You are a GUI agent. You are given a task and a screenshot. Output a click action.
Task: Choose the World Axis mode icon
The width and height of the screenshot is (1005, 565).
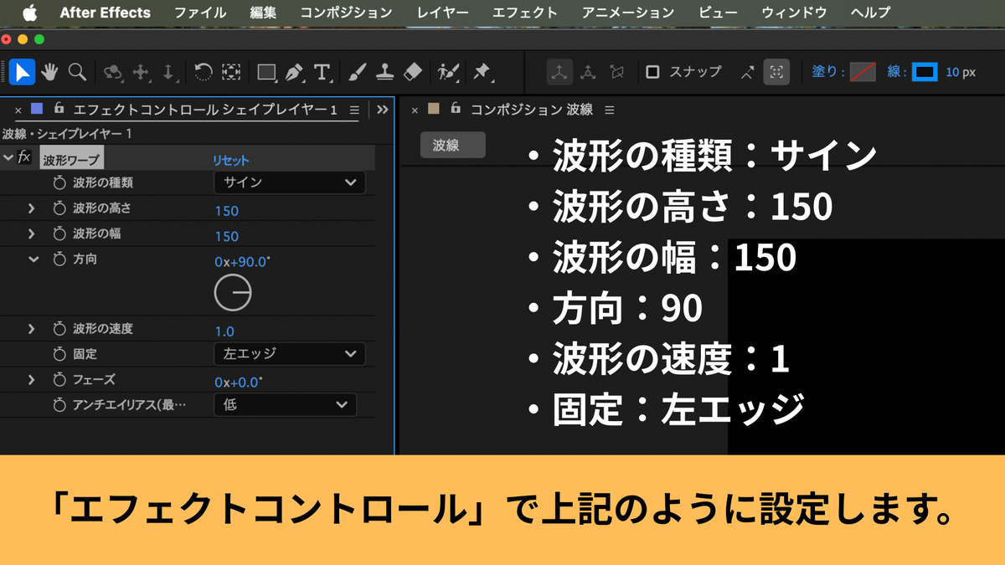[x=588, y=72]
